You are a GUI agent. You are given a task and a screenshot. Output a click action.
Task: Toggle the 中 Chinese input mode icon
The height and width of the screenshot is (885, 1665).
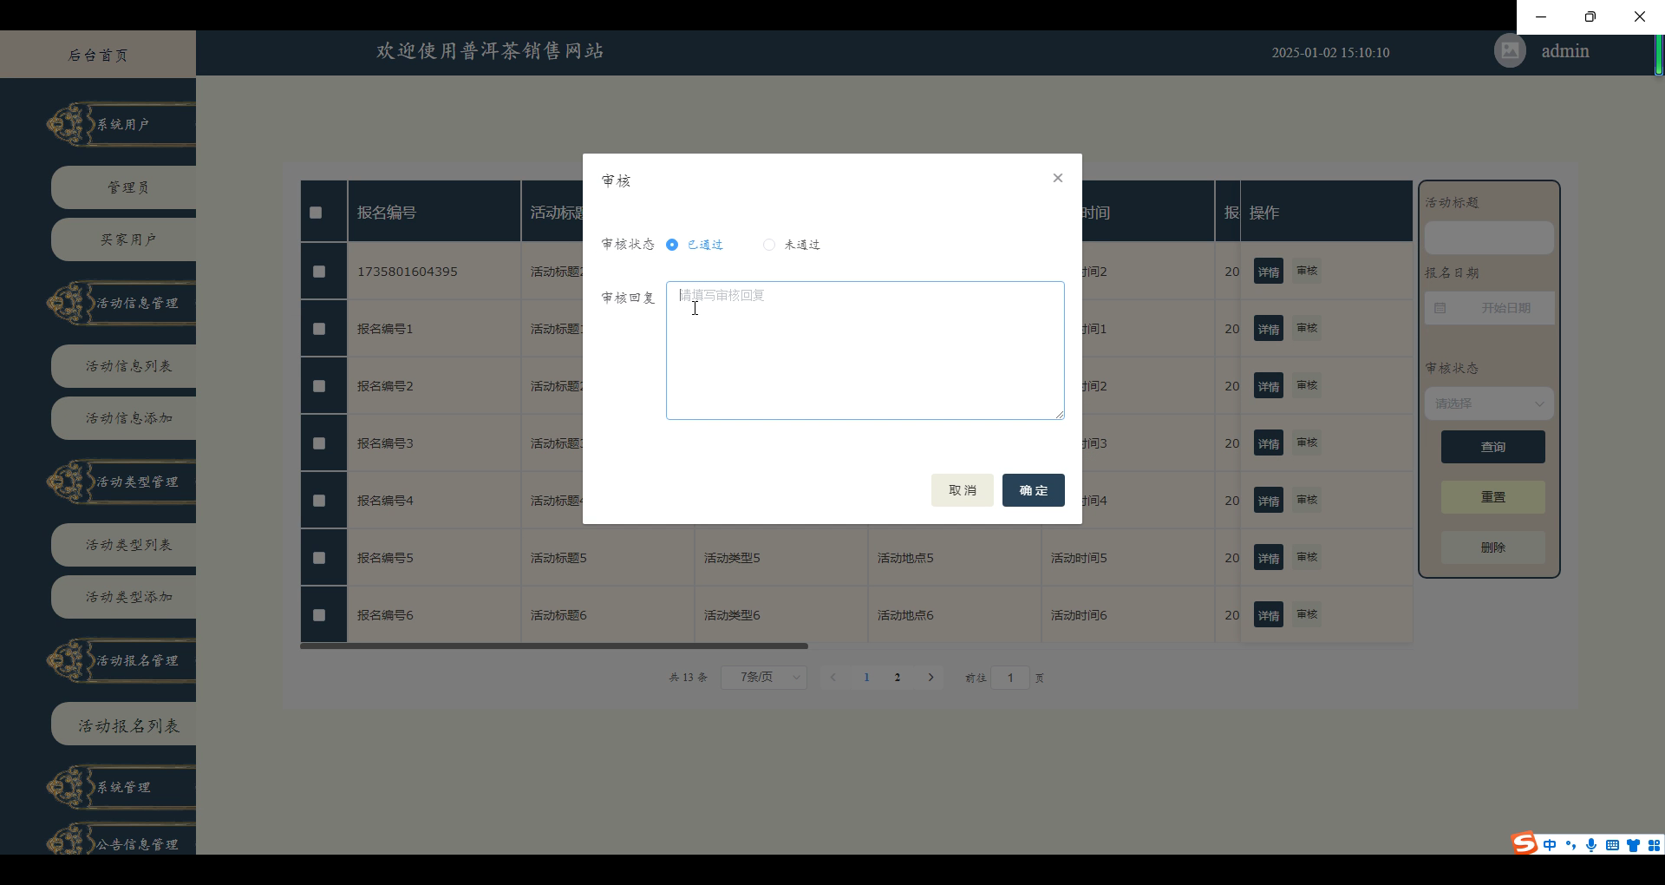pyautogui.click(x=1550, y=845)
